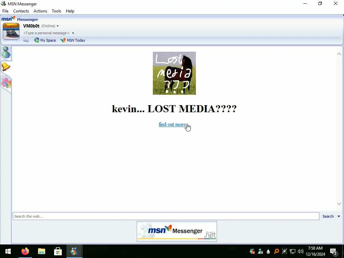344x258 pixels.
Task: Open File Explorer from the taskbar
Action: [41, 251]
